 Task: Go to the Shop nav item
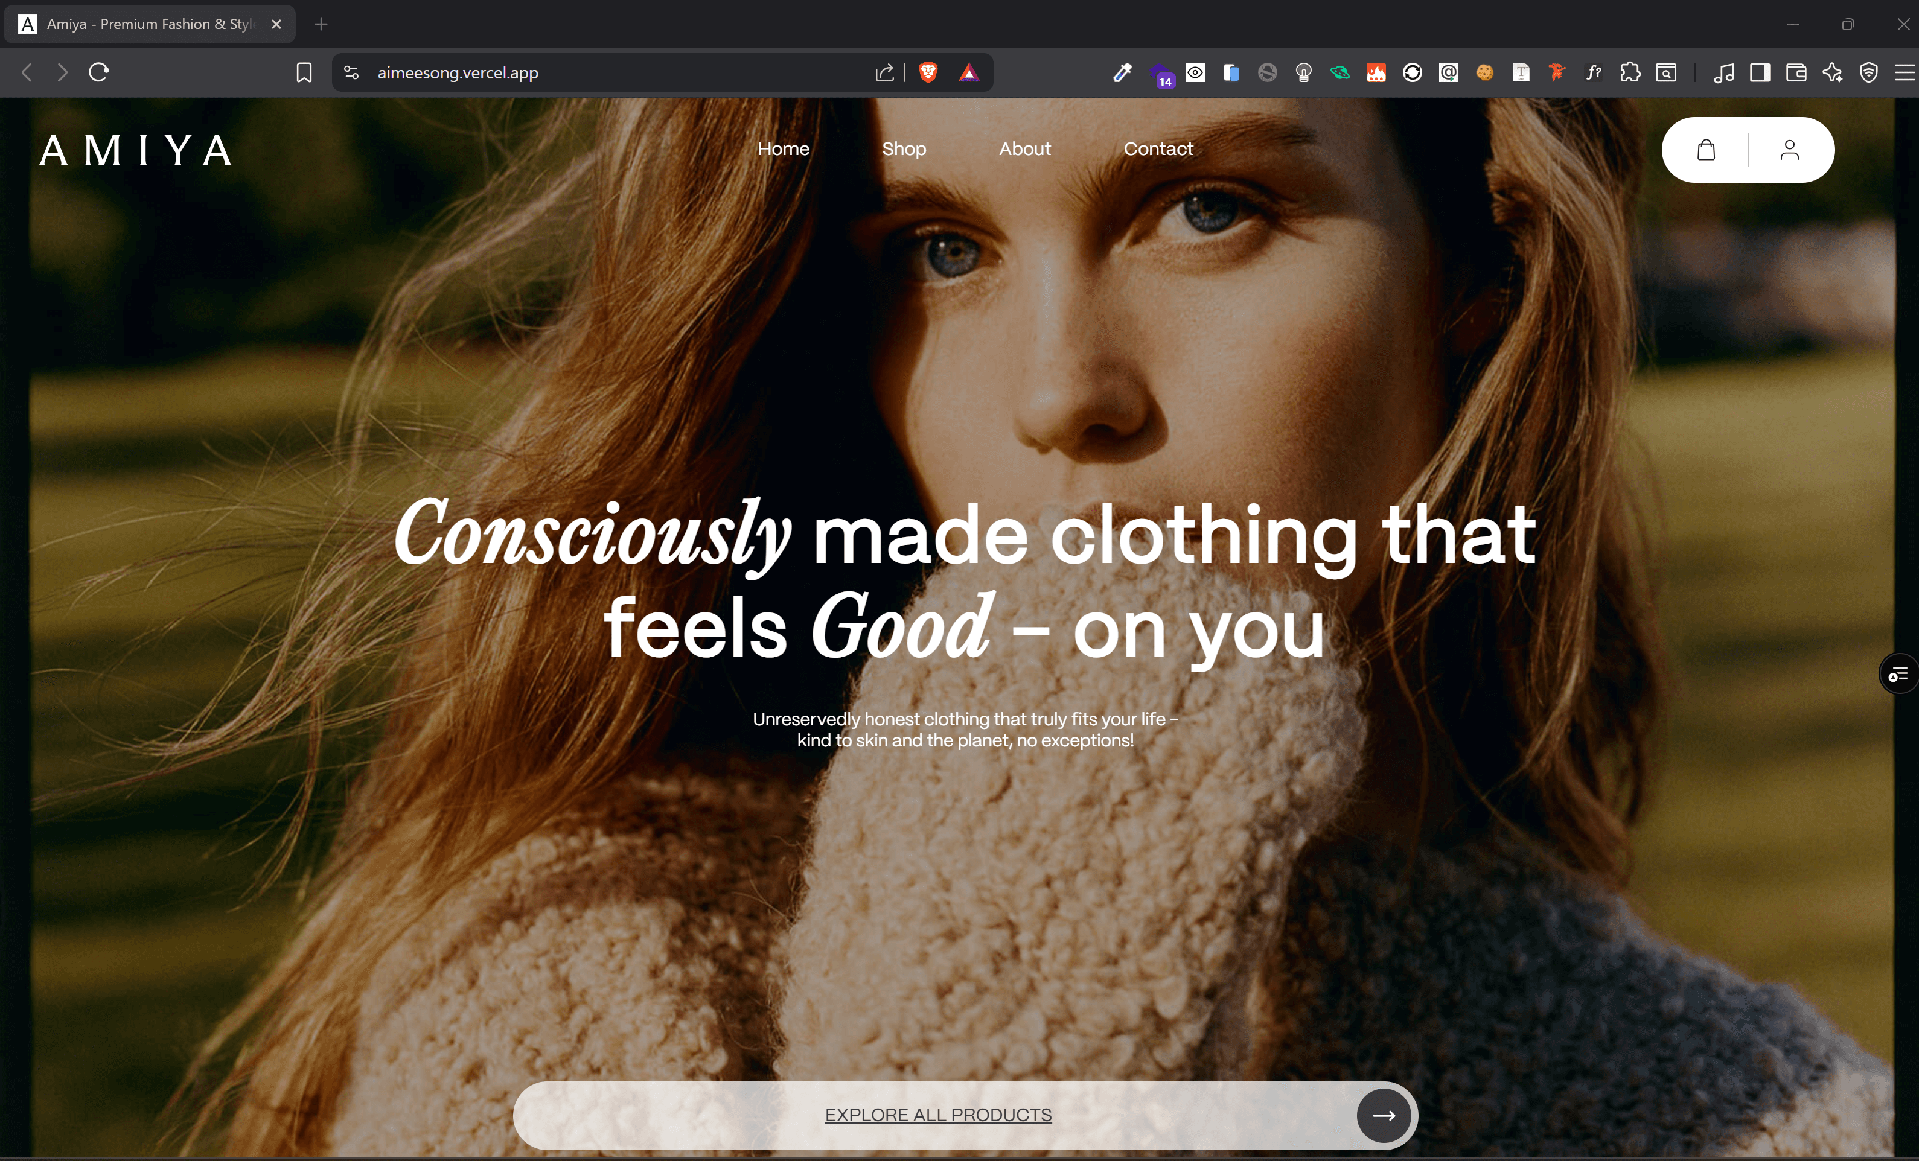click(x=904, y=148)
